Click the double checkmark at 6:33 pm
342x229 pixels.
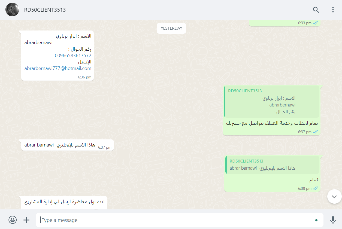(316, 23)
